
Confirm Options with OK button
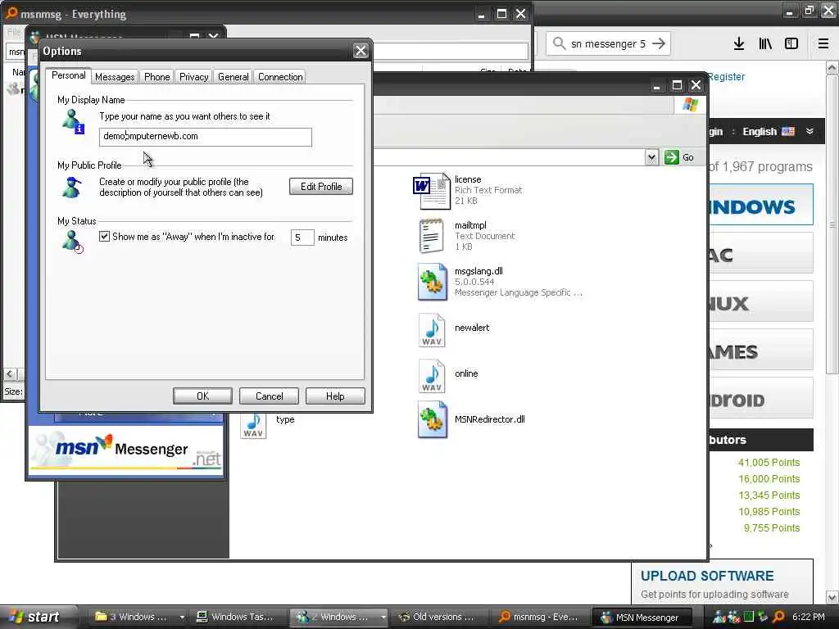pos(203,396)
